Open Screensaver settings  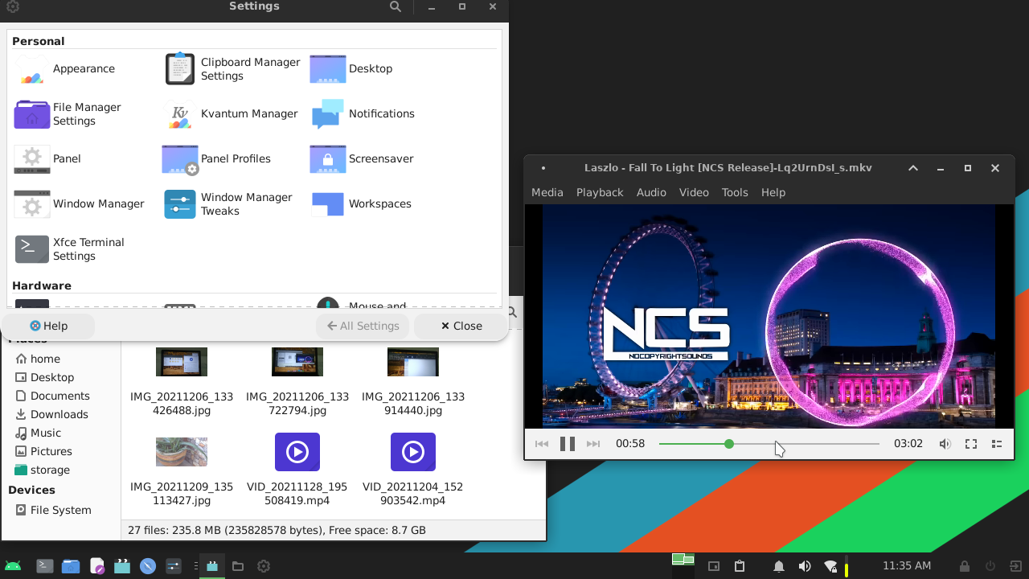coord(363,159)
